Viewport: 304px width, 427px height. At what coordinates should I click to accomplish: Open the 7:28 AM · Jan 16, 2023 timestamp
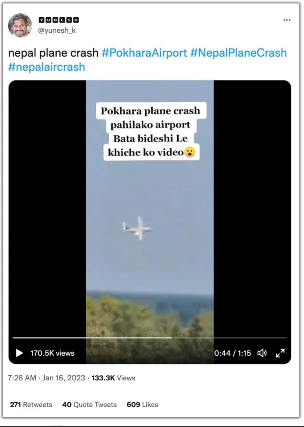coord(46,378)
